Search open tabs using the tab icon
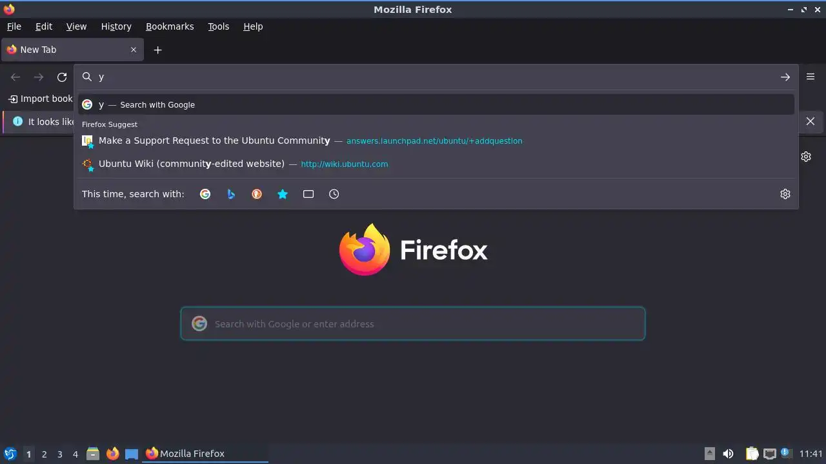This screenshot has width=826, height=464. pyautogui.click(x=308, y=194)
